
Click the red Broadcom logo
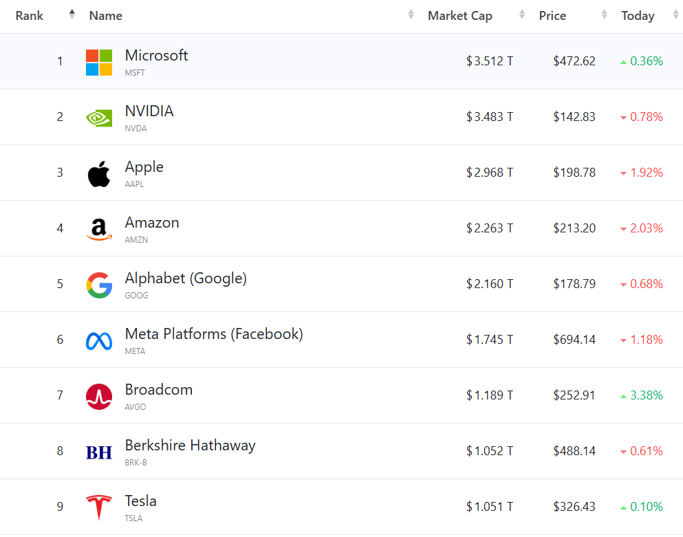pyautogui.click(x=99, y=396)
